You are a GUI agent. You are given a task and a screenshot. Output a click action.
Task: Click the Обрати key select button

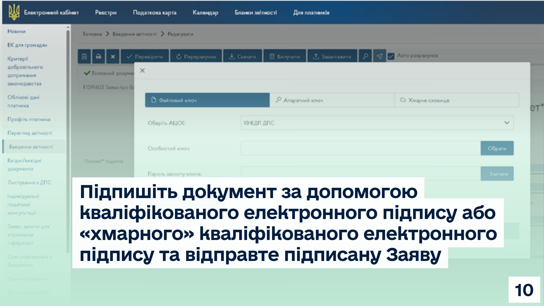pos(497,148)
